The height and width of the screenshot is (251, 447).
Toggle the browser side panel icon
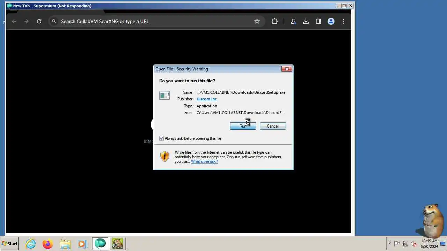(318, 21)
